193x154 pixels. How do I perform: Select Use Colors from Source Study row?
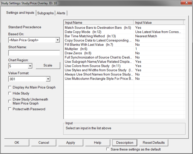[124, 66]
